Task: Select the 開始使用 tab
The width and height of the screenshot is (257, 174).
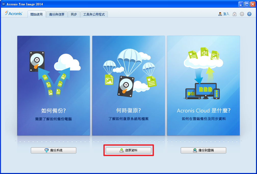Action: (x=36, y=14)
